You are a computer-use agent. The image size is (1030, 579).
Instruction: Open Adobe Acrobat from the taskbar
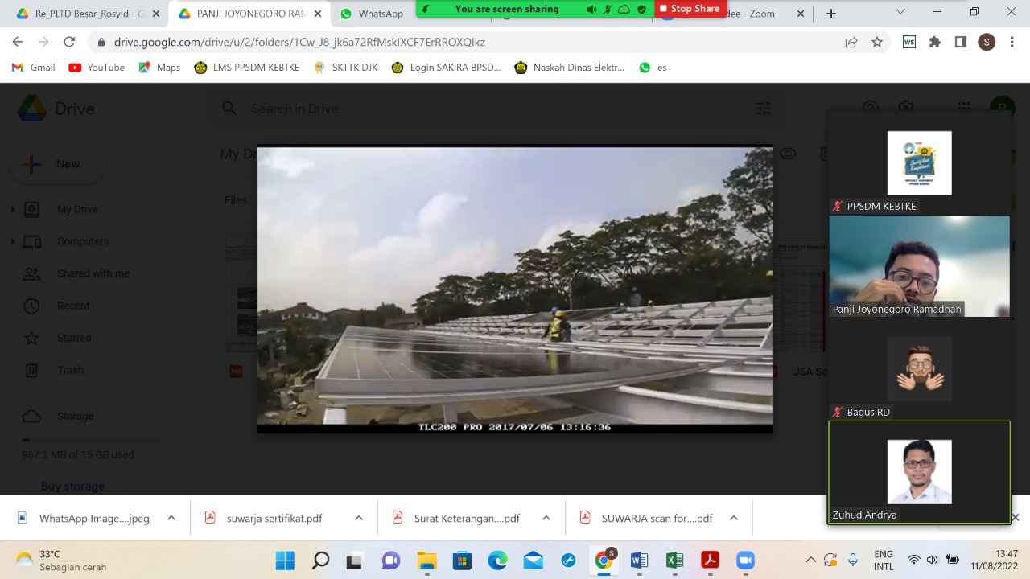[710, 561]
